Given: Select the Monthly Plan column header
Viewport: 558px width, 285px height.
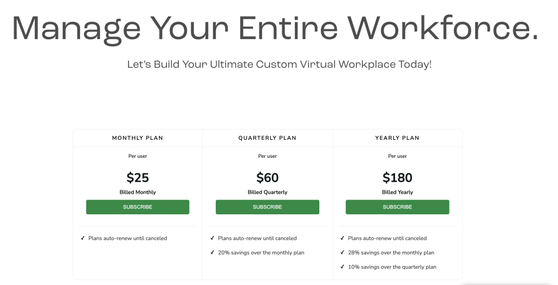Looking at the screenshot, I should click(137, 138).
